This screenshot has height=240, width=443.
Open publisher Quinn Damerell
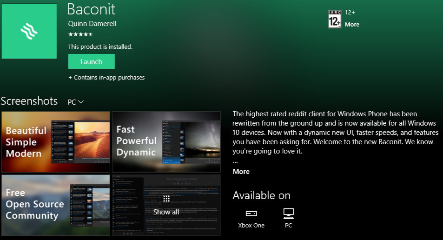click(92, 24)
